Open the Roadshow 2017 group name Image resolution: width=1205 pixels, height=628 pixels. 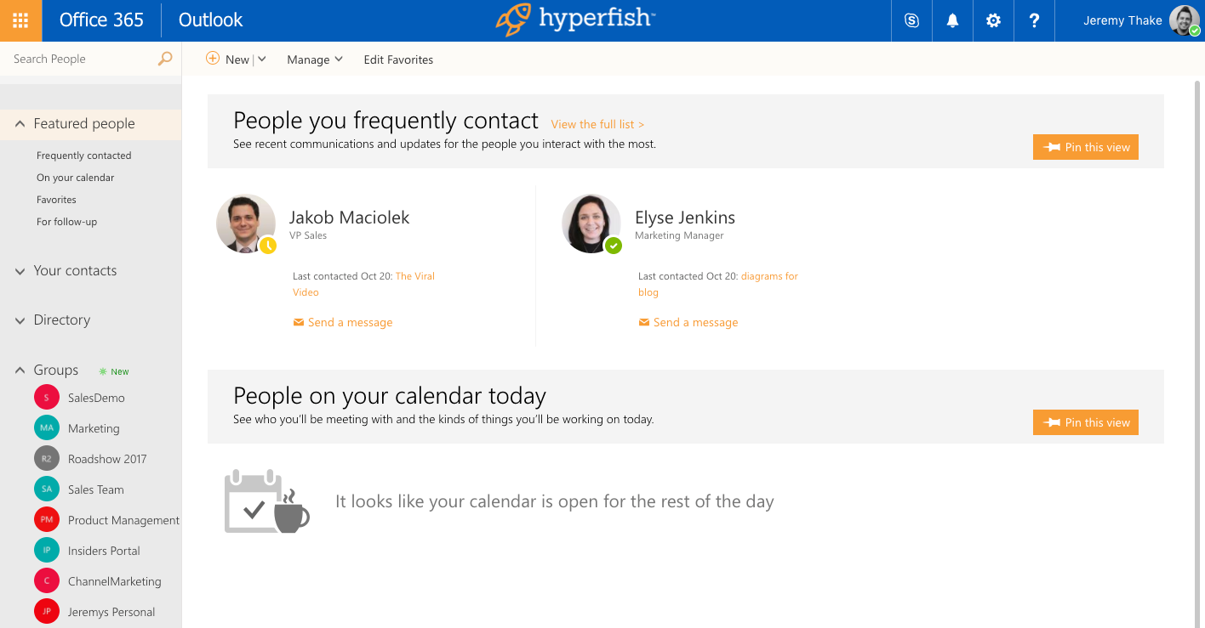[107, 459]
